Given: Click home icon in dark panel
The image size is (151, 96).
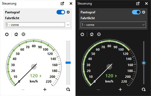Looking at the screenshot, I should (x=92, y=34).
